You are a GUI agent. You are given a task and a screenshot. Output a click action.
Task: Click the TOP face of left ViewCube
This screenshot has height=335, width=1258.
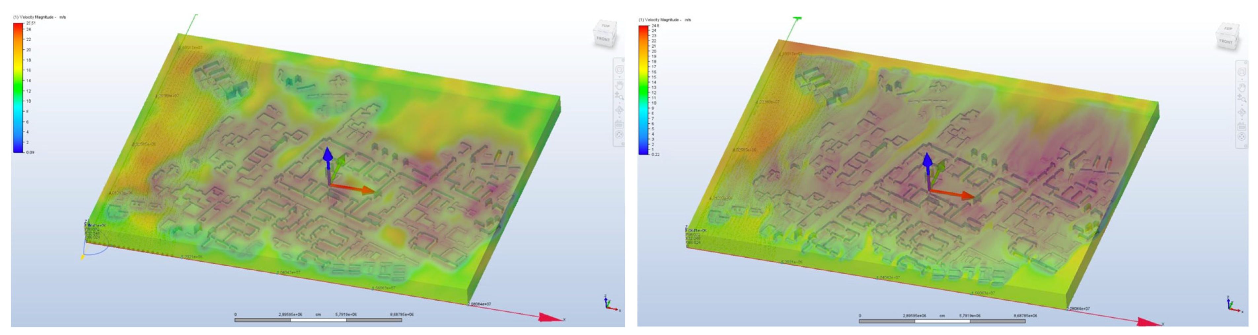pyautogui.click(x=606, y=25)
